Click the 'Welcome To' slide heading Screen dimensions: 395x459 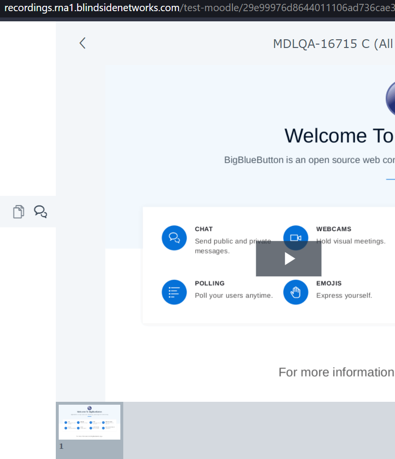click(x=339, y=136)
